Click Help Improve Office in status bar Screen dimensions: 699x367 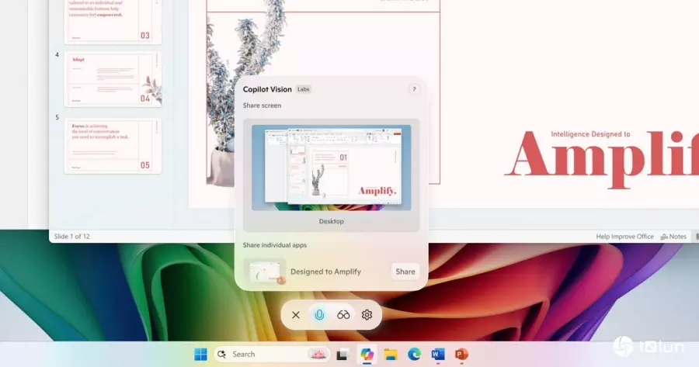(x=624, y=237)
